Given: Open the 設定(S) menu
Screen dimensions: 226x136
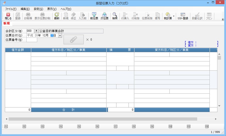Looking at the screenshot, I should tap(38, 9).
